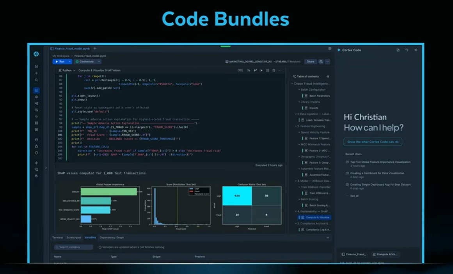453x274 pixels.
Task: Click the Search variables field
Action: pos(74,247)
